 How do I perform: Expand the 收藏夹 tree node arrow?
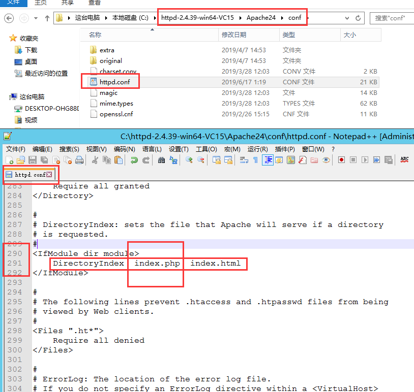pyautogui.click(x=5, y=38)
